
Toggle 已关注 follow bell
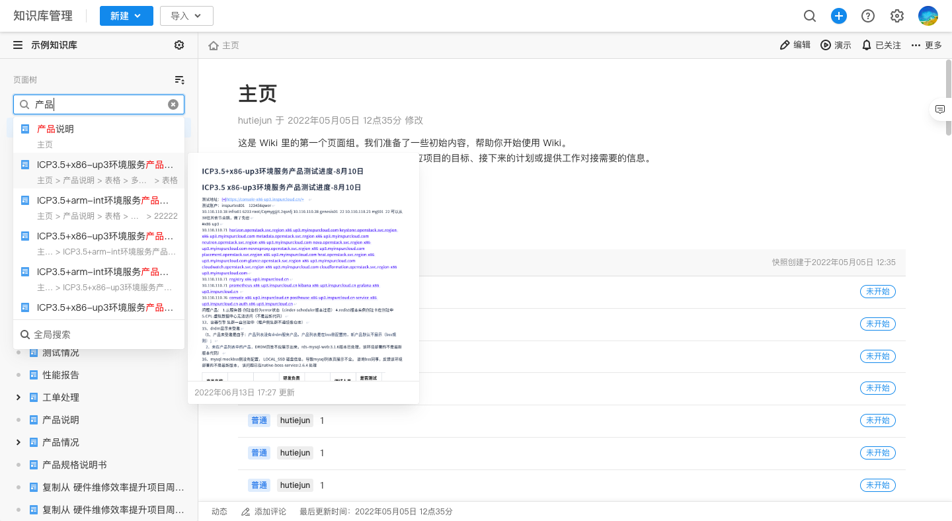[x=881, y=45]
